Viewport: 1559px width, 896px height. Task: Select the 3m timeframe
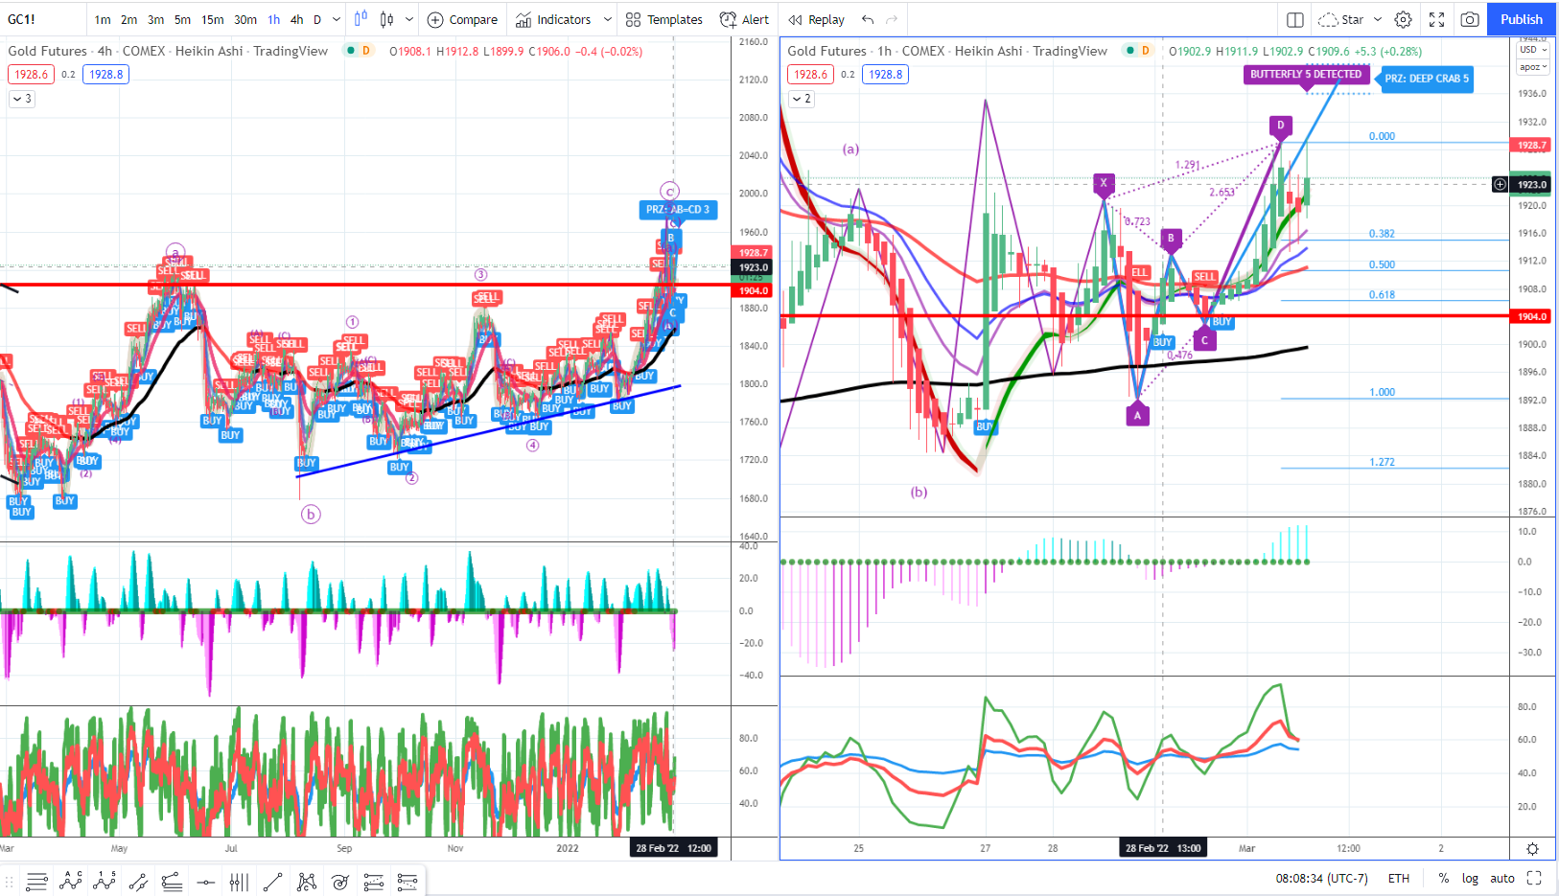(155, 19)
